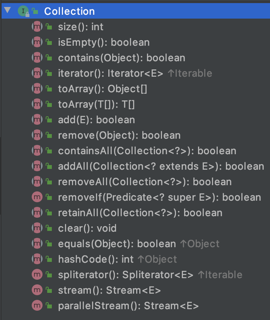
Task: Select addAll(Collection<? extends E>) method
Action: (161, 166)
